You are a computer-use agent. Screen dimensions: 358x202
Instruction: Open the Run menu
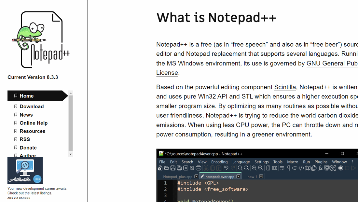pos(306,162)
